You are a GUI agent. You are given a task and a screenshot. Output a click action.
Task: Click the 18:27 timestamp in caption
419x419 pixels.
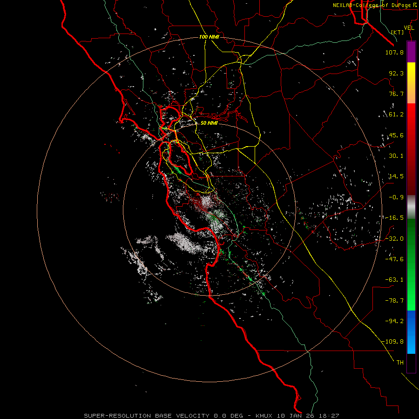coord(329,416)
